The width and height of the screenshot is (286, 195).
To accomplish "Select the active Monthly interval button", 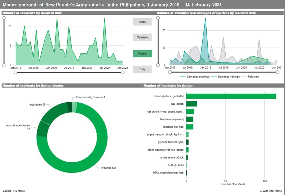I will click(x=142, y=53).
